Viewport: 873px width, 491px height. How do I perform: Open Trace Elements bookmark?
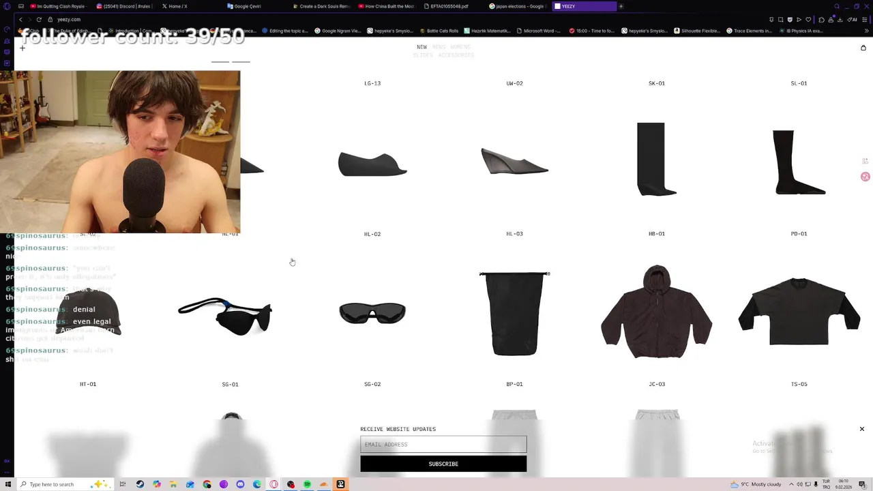point(749,31)
